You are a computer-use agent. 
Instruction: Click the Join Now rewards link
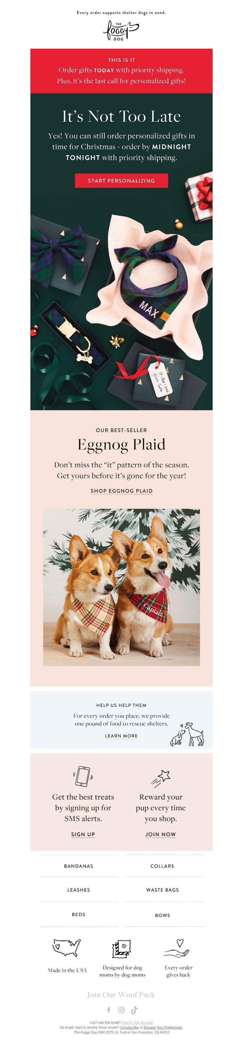(x=160, y=834)
